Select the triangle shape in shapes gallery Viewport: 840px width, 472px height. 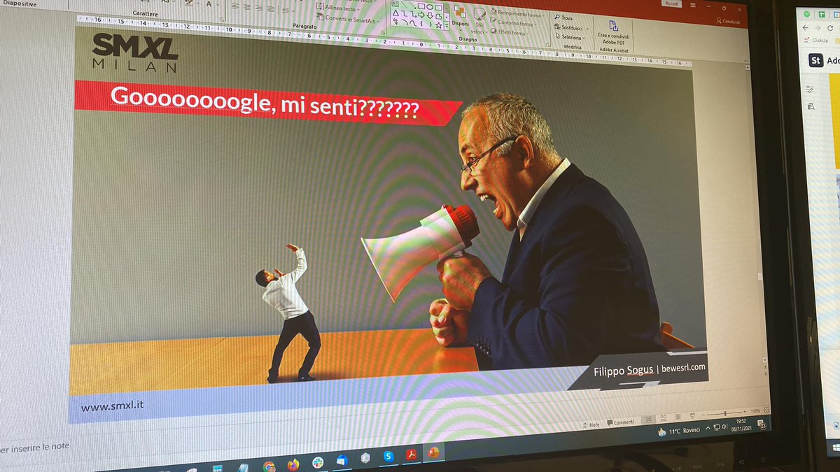click(x=395, y=14)
